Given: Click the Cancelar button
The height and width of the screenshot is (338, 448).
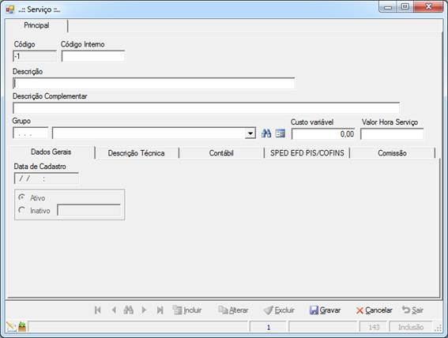Looking at the screenshot, I should tap(375, 310).
